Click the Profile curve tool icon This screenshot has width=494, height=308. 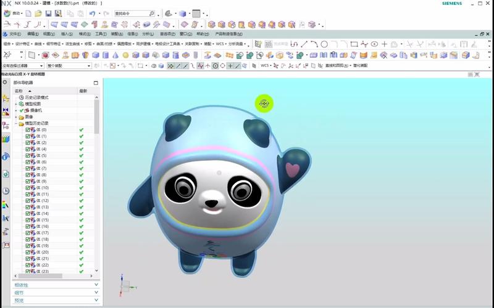294,44
